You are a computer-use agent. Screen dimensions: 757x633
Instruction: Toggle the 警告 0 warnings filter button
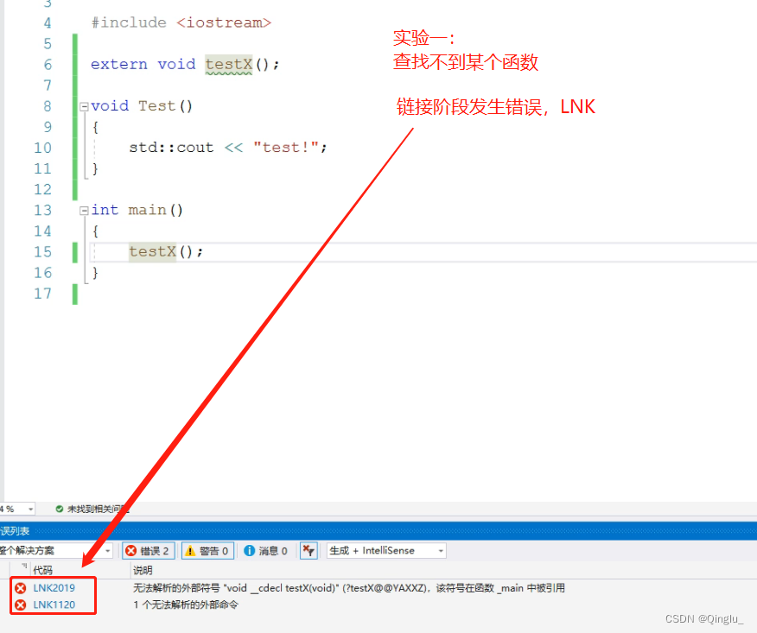point(207,550)
